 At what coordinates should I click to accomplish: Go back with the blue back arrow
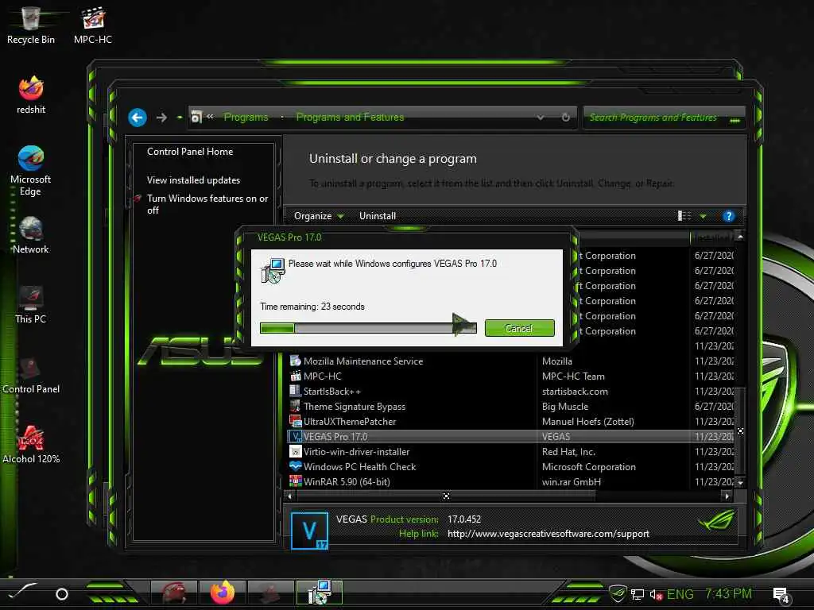point(138,118)
